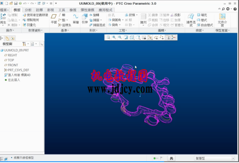Expand the Get Data (取得資料) group

coord(35,30)
